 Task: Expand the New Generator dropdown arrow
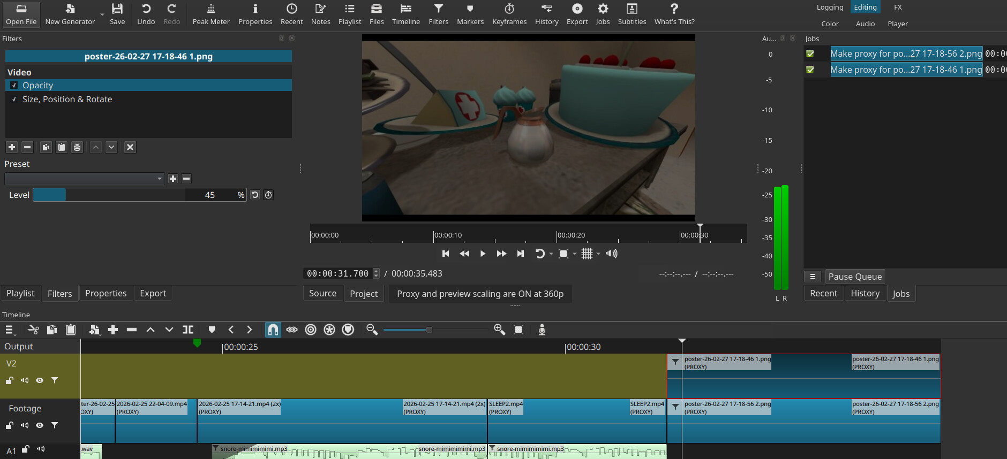[102, 14]
